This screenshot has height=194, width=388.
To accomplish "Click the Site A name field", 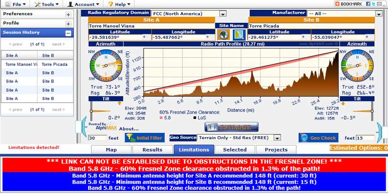I will 151,26.
